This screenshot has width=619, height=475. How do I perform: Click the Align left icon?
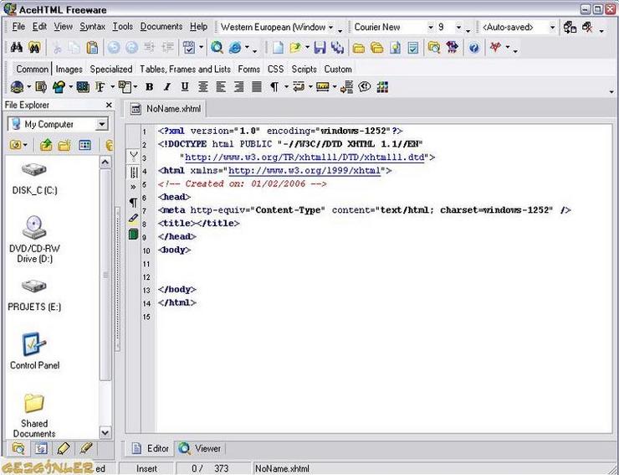point(221,86)
